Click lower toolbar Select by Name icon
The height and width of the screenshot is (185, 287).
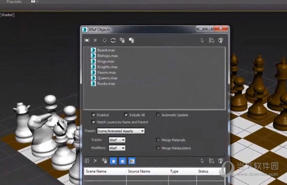pos(211,161)
